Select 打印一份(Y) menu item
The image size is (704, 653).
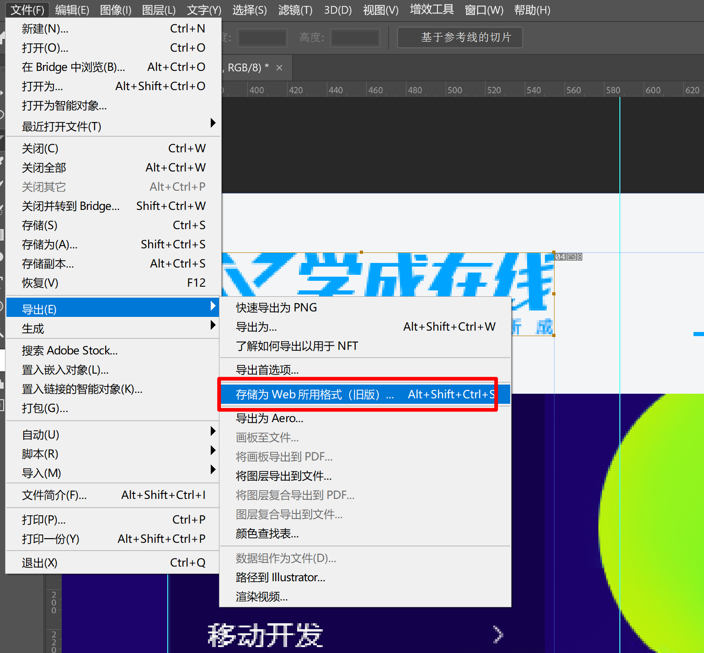pyautogui.click(x=113, y=539)
